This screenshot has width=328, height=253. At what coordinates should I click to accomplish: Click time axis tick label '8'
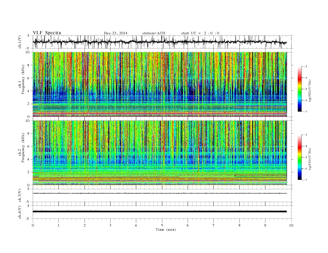pos(239,225)
